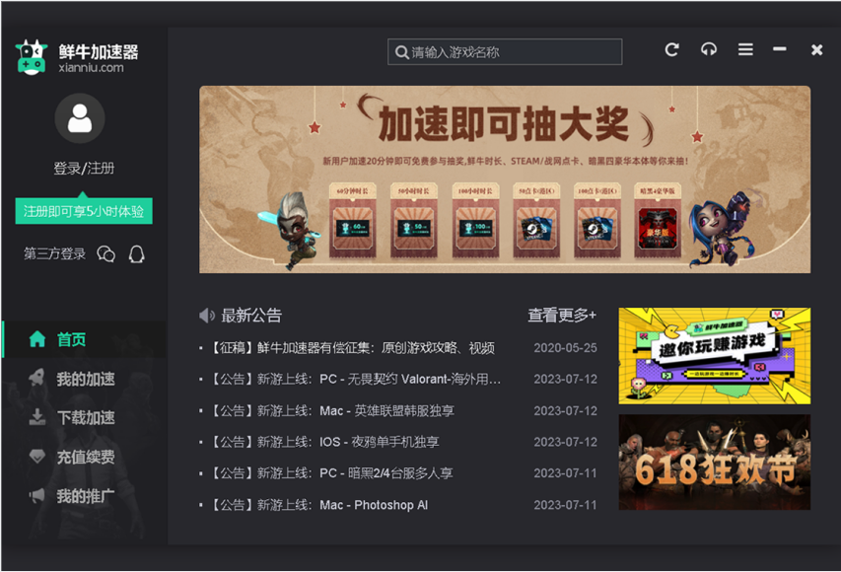Click the profile avatar icon

(77, 117)
